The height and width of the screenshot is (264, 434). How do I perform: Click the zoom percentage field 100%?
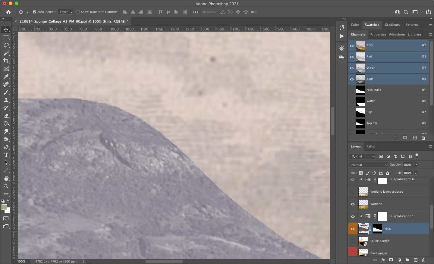click(x=21, y=261)
